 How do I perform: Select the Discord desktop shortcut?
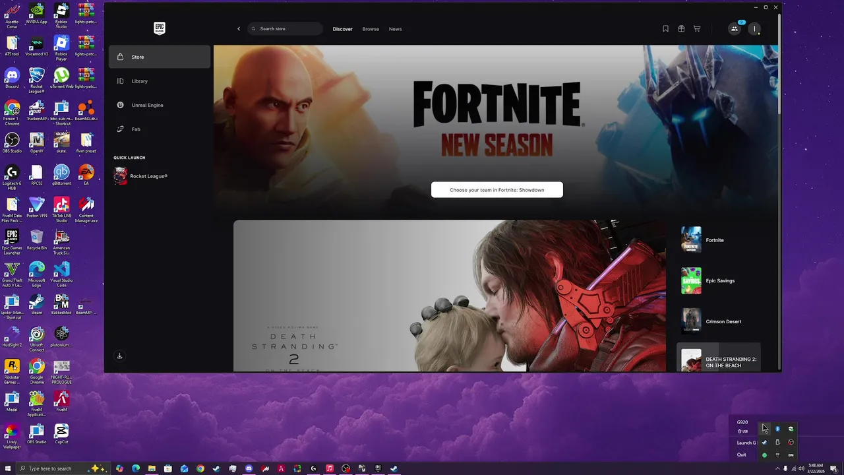click(12, 78)
